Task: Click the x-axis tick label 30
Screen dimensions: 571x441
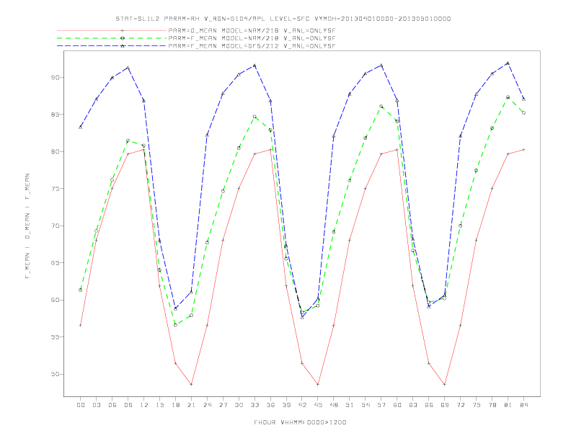Action: click(239, 405)
